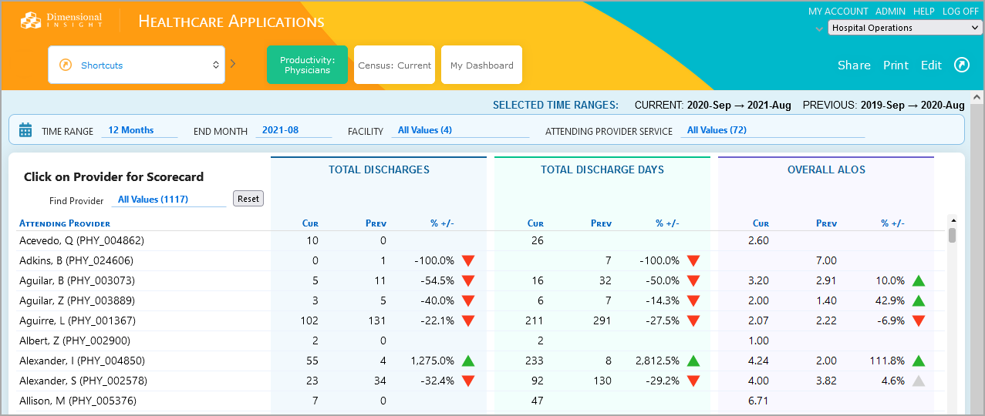
Task: Click the Find Provider input field
Action: [170, 200]
